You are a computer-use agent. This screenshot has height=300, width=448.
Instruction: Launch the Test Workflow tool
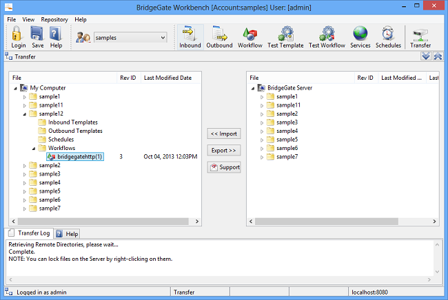327,37
